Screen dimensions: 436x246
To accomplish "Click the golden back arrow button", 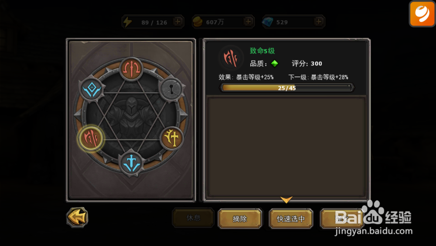I will pos(77,217).
